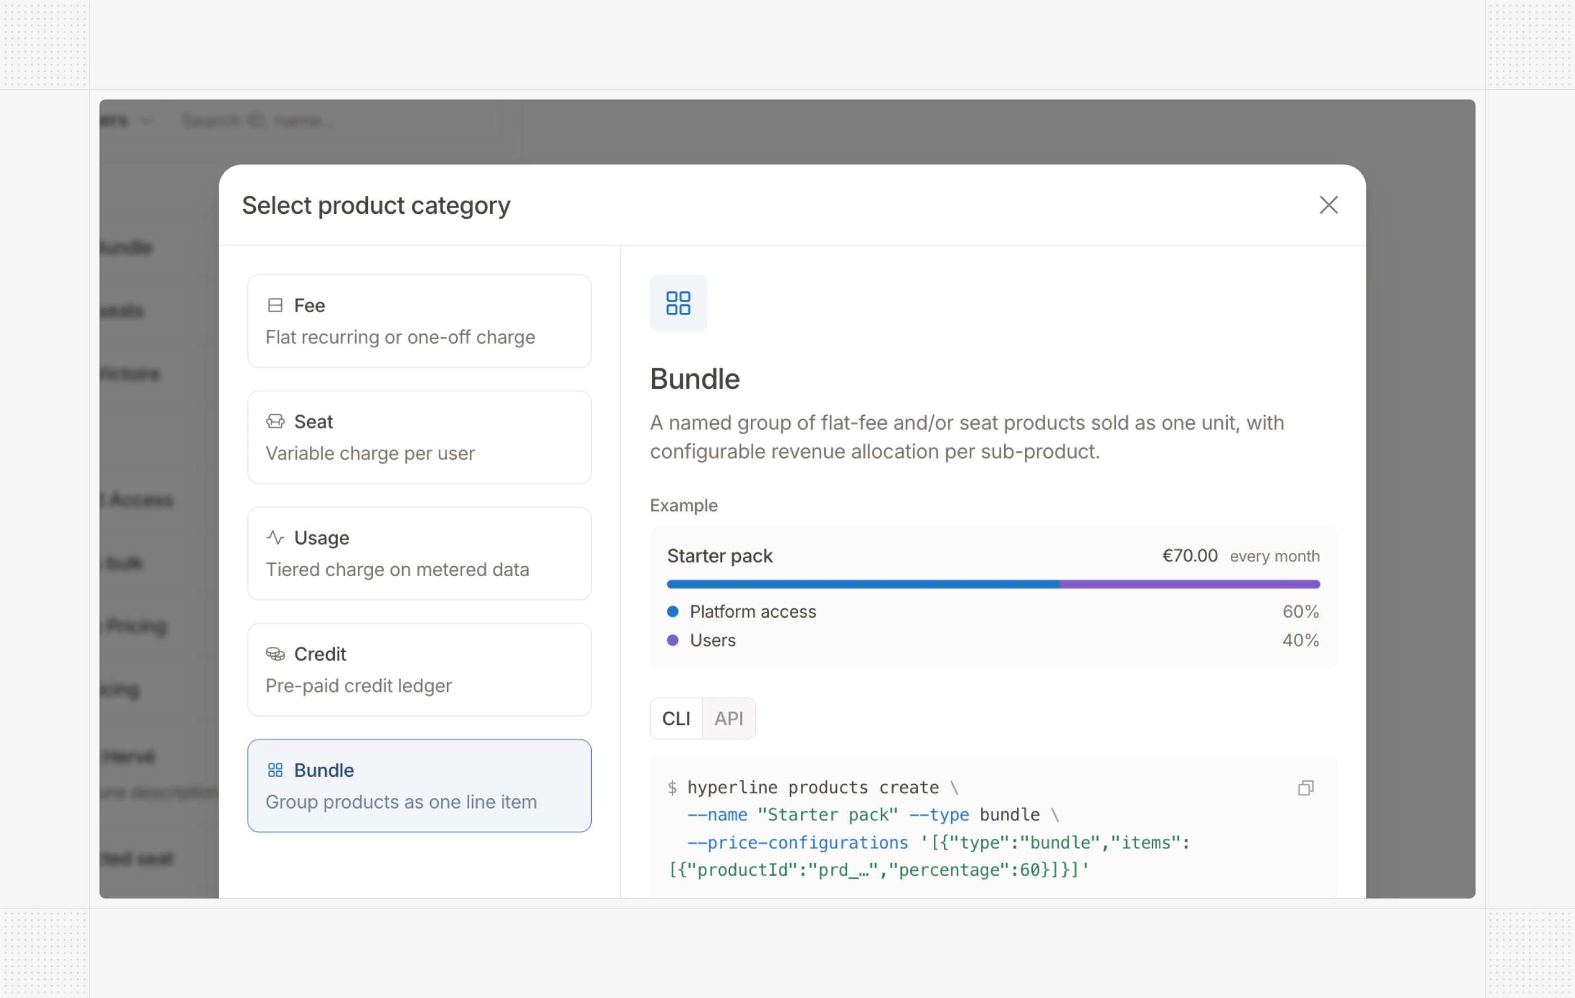Screen dimensions: 1575x998
Task: Click the hyperline products create command line
Action: click(813, 788)
